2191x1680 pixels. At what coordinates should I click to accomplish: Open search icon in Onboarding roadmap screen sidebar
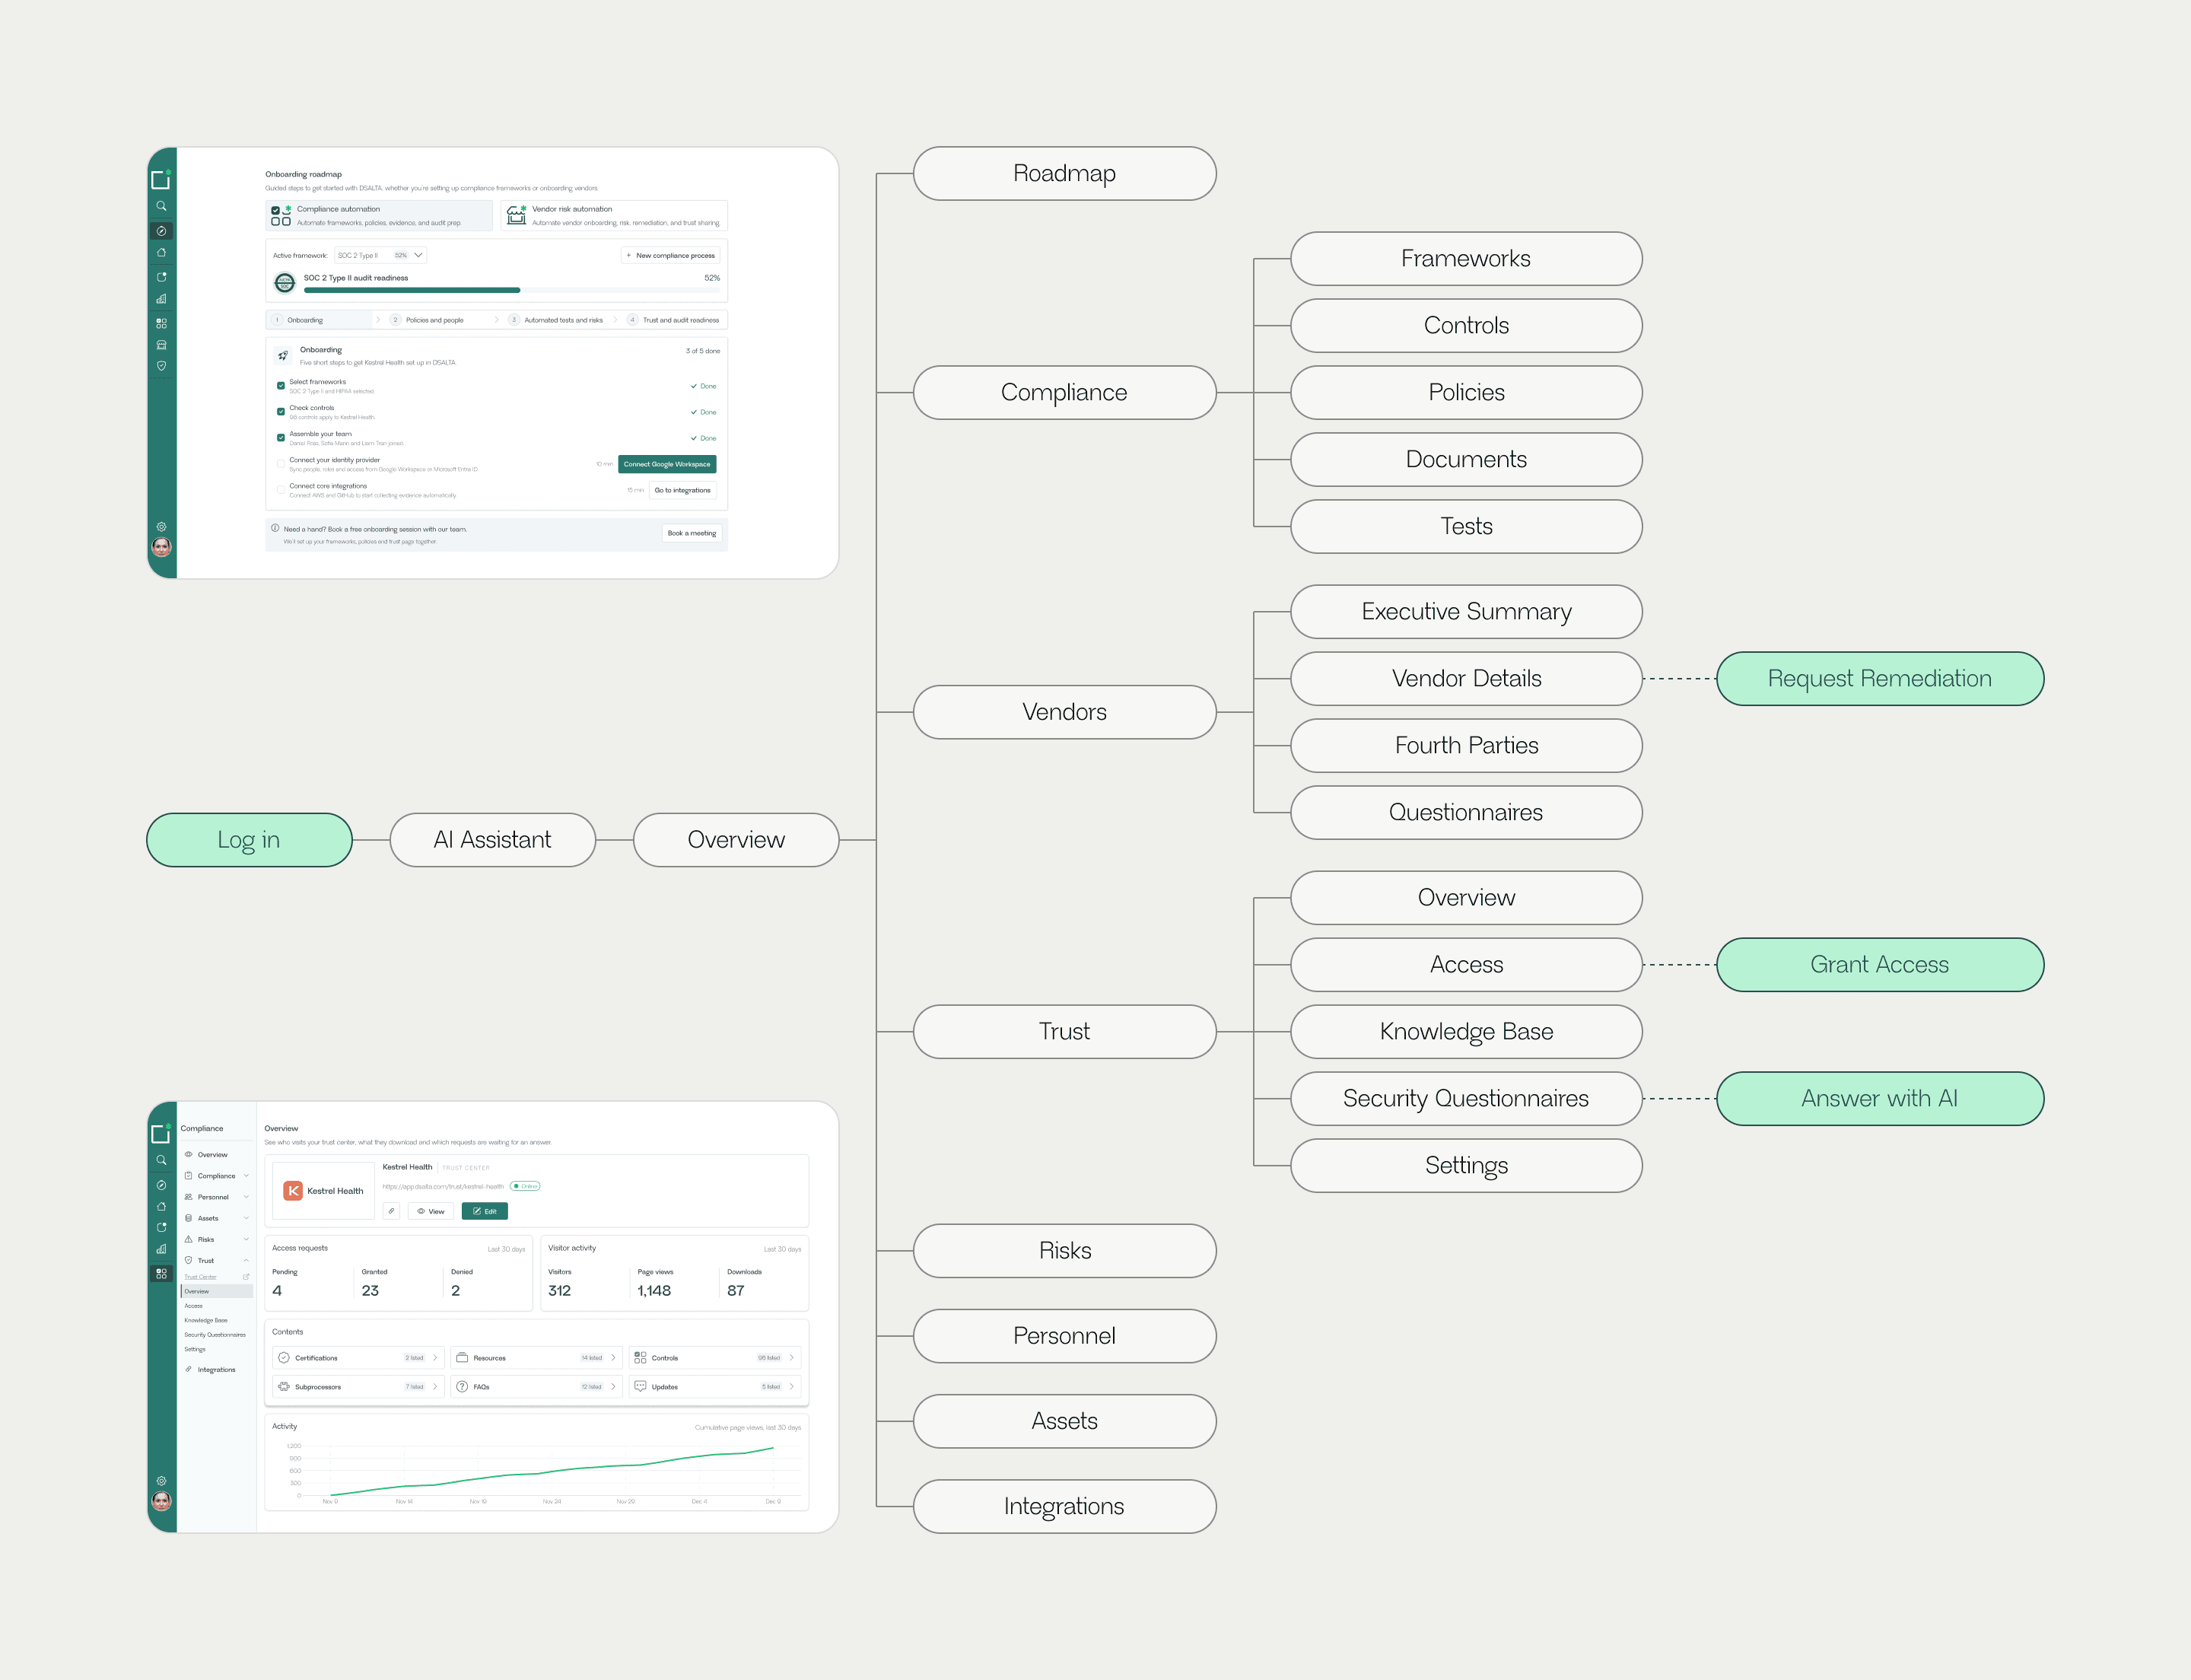[x=161, y=206]
